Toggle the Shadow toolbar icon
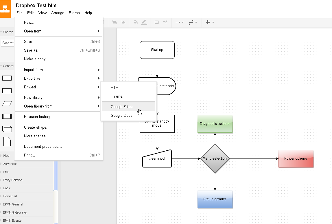This screenshot has width=332, height=224. 157,22
